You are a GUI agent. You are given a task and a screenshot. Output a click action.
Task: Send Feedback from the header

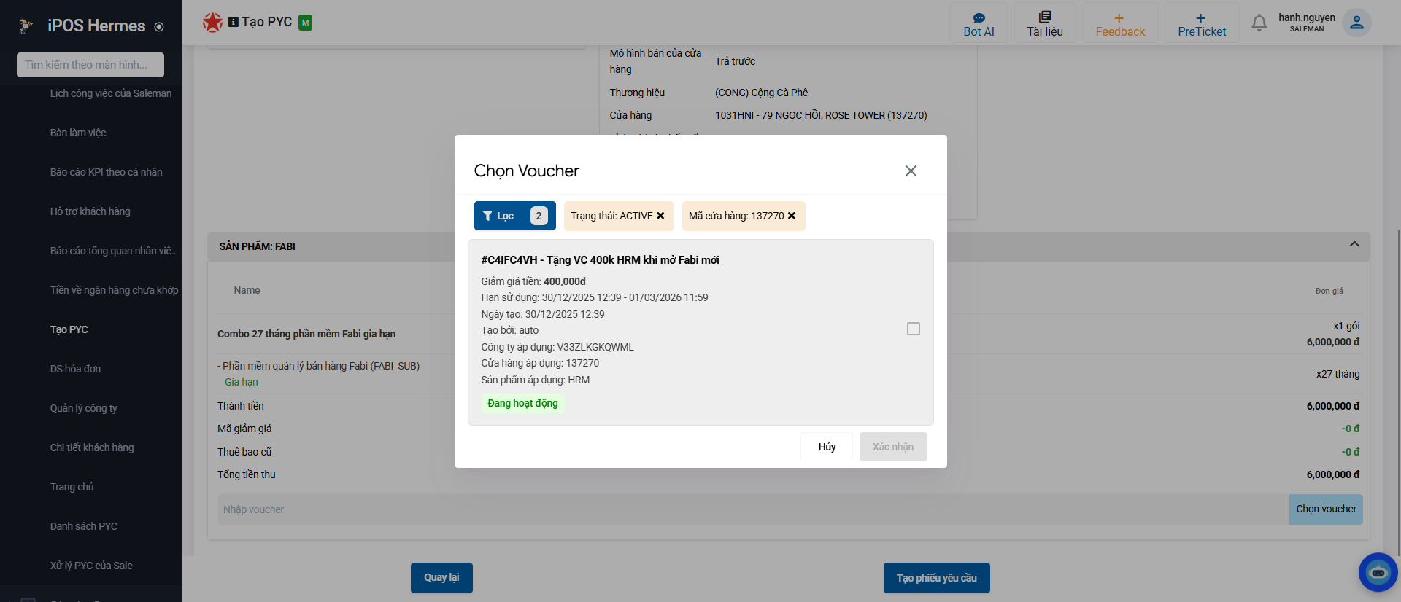click(1120, 24)
